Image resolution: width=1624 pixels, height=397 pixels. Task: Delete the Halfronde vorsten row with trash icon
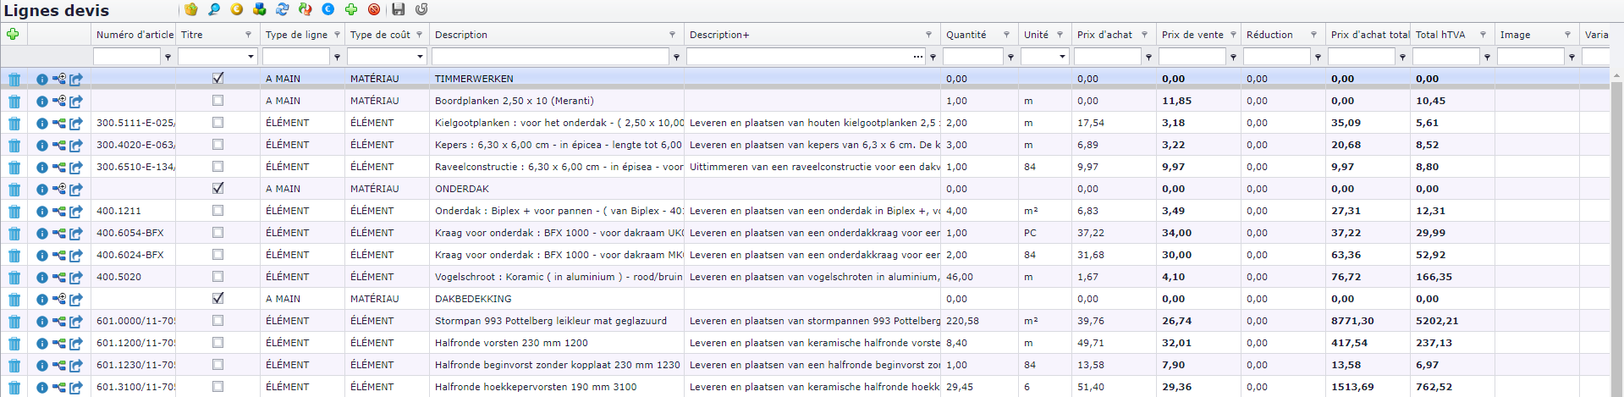14,344
